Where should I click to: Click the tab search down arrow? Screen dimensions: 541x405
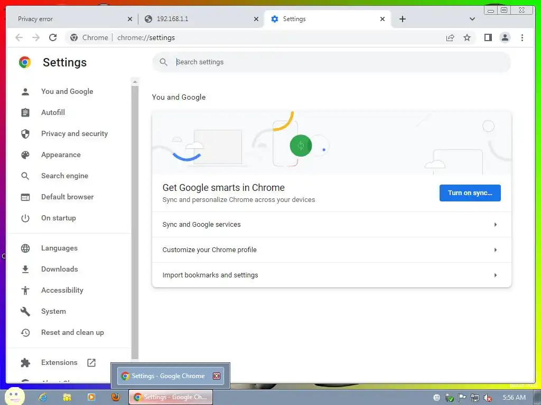coord(472,19)
